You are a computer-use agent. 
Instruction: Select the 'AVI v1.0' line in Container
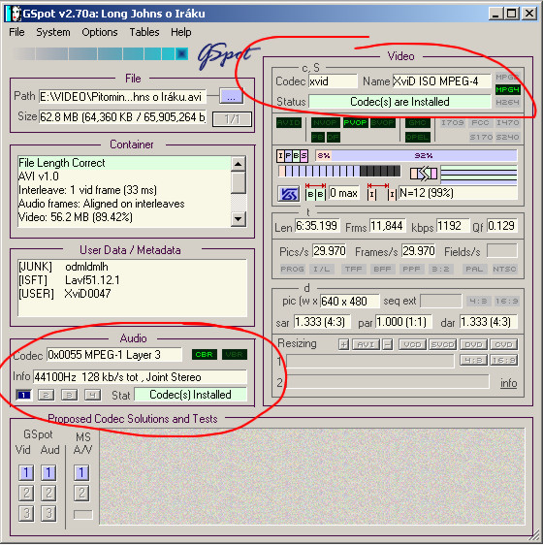124,176
